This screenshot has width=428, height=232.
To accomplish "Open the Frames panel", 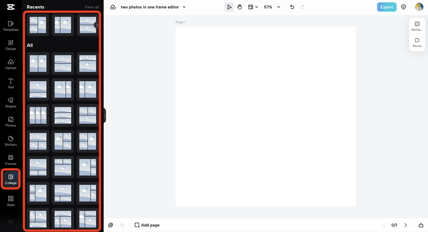I will click(11, 160).
